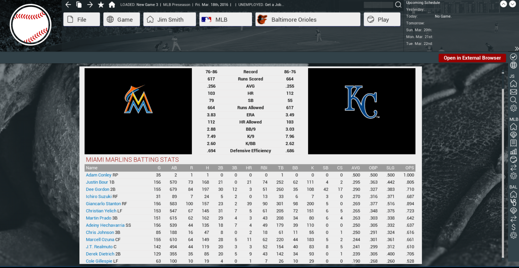Open the MLB league menu
The height and width of the screenshot is (268, 519).
point(226,19)
